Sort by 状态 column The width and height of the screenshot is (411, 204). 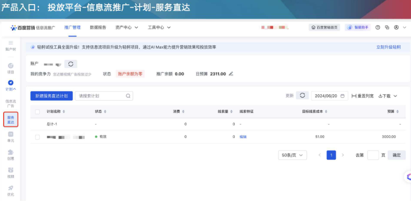[105, 112]
